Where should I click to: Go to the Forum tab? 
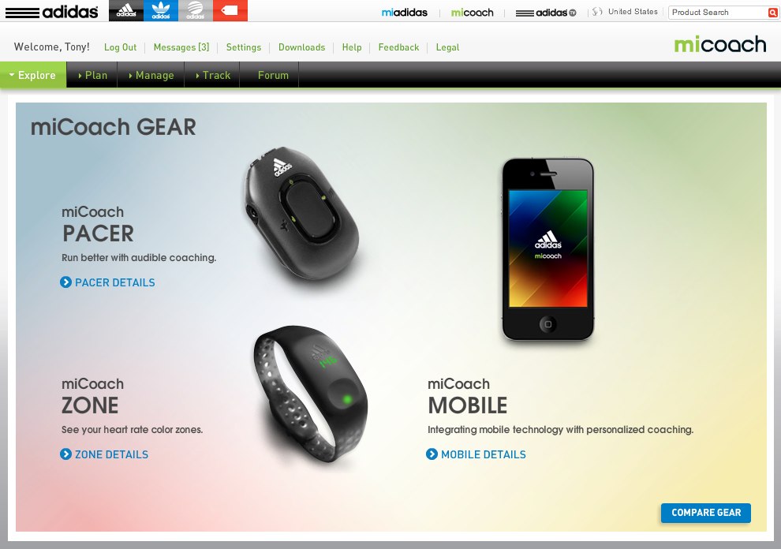point(273,75)
